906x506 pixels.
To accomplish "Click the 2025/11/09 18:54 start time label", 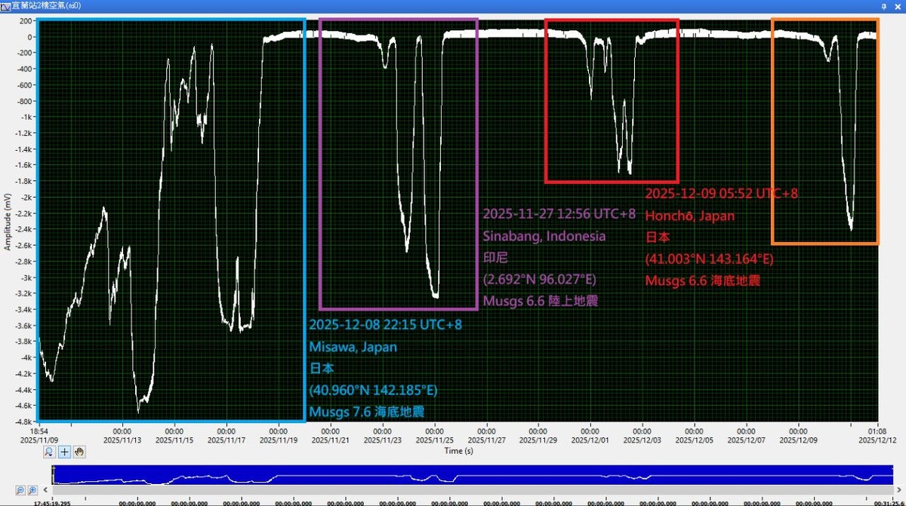I will coord(39,435).
